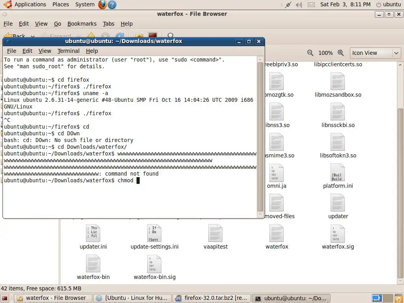Select the platform.ini file icon
Image resolution: width=404 pixels, height=303 pixels.
pyautogui.click(x=338, y=172)
